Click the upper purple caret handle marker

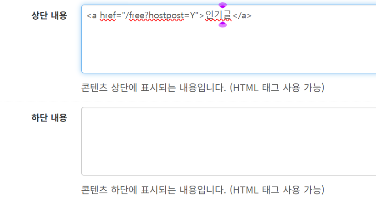pos(223,5)
